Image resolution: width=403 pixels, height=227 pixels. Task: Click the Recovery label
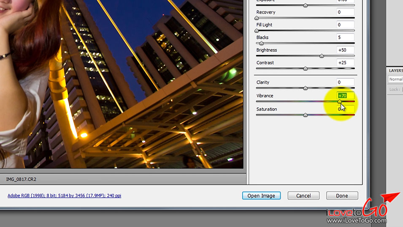click(x=266, y=12)
